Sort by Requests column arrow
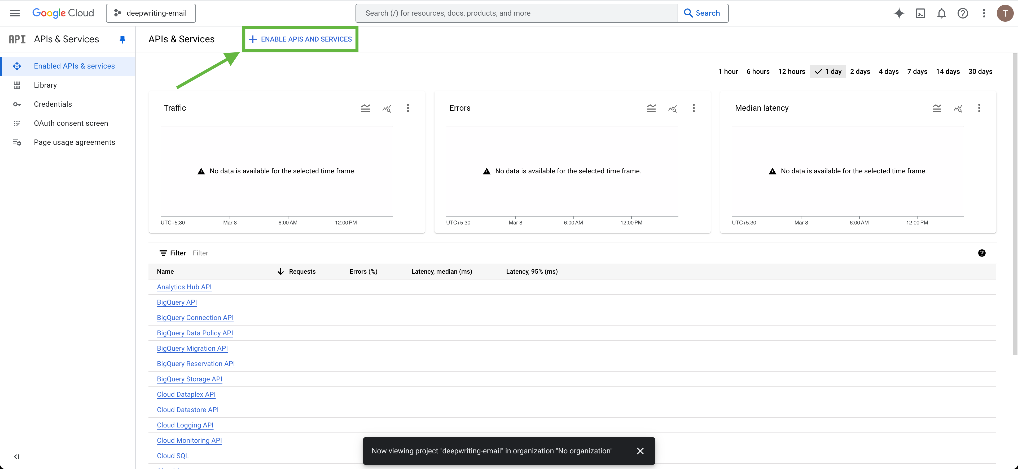 tap(280, 271)
